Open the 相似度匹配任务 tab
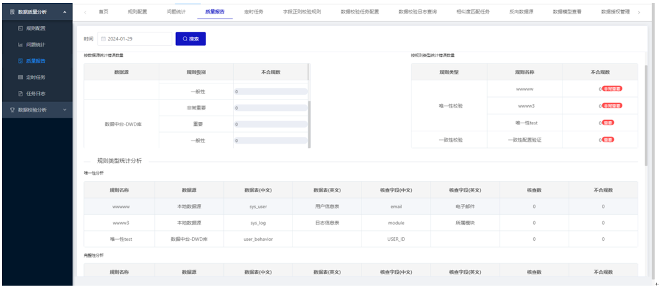Screen dimensions: 659x290 click(473, 12)
